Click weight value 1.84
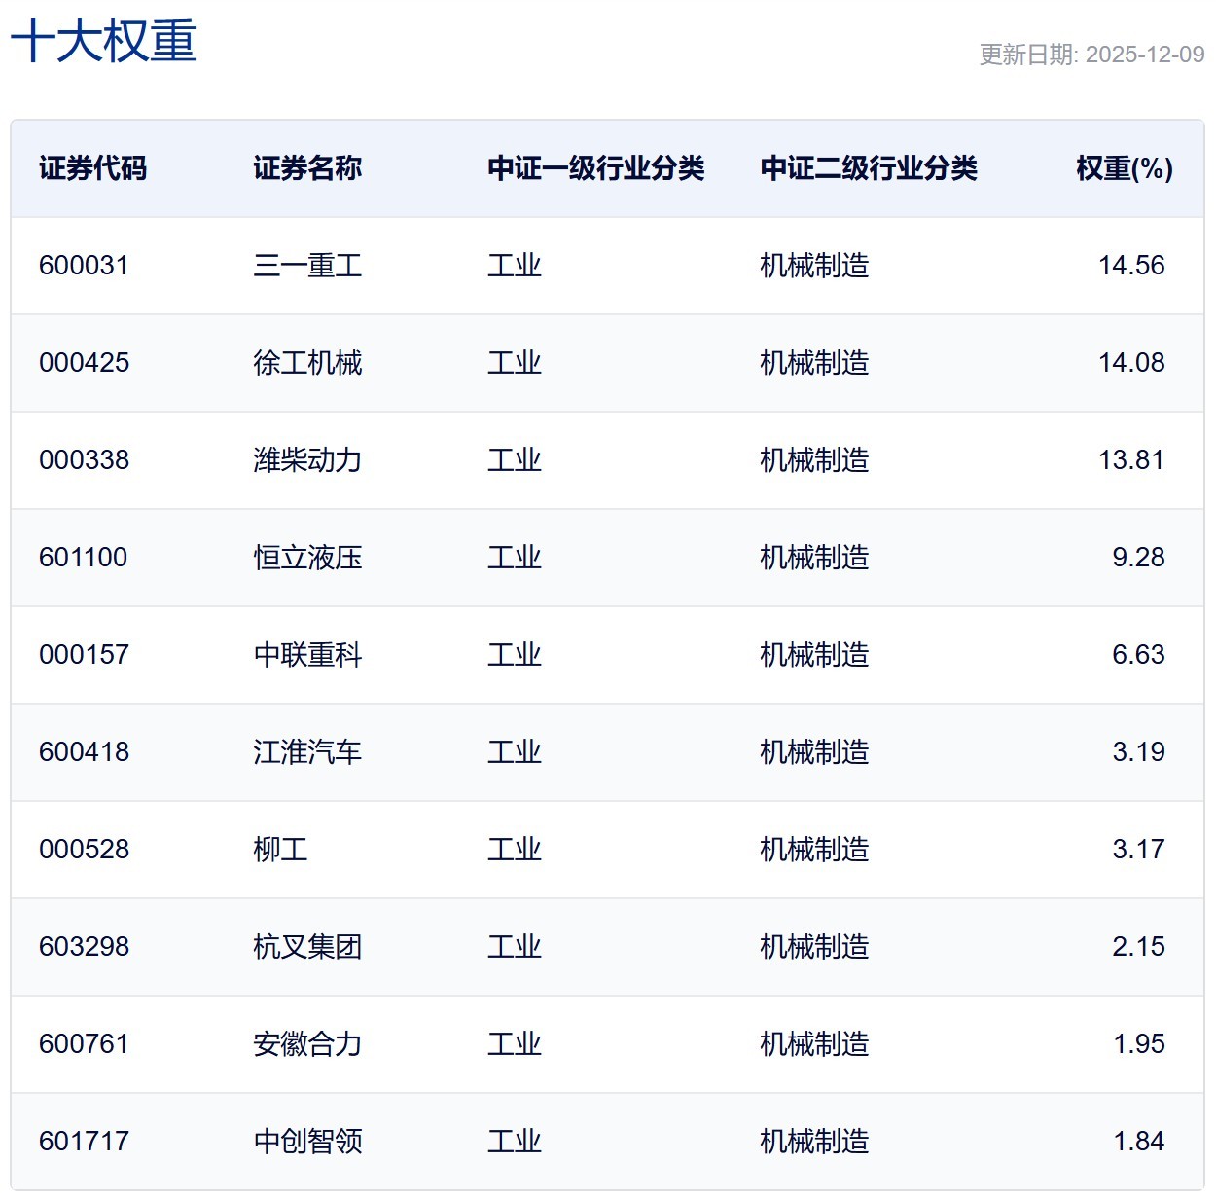Screen dimensions: 1216x1201 1138,1142
